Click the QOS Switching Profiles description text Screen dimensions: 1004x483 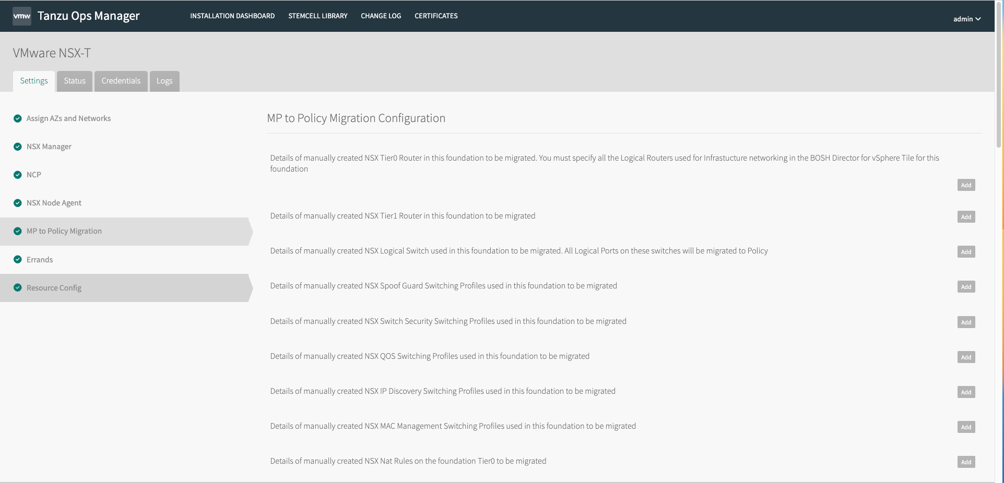point(430,356)
